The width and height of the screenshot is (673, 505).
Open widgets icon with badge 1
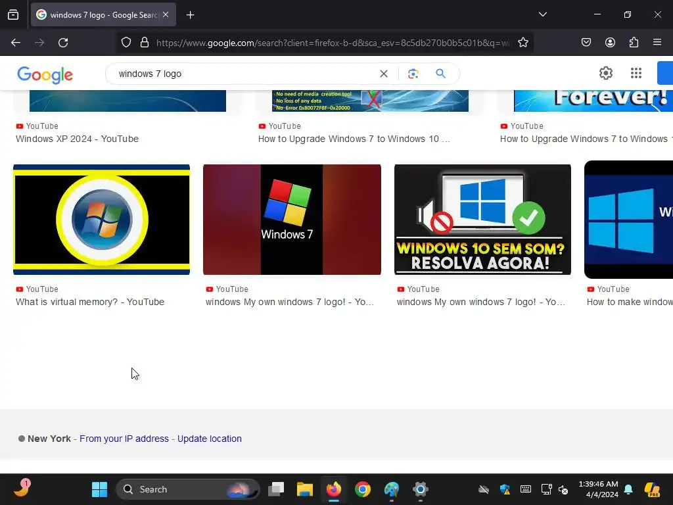pos(22,489)
